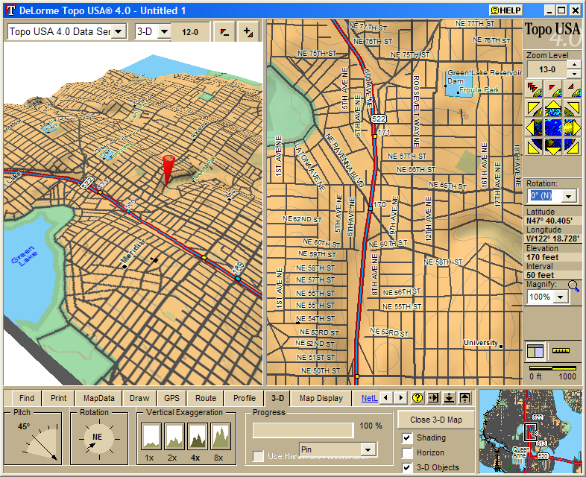Switch to the Profile tab
This screenshot has width=586, height=477.
tap(245, 398)
